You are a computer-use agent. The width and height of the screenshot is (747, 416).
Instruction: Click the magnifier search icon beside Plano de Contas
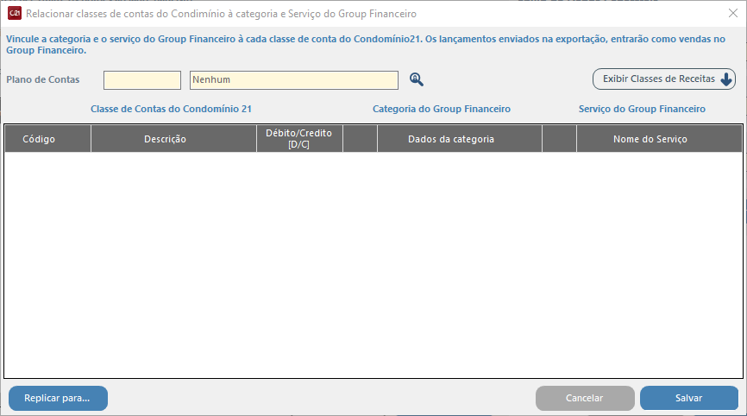[x=417, y=79]
